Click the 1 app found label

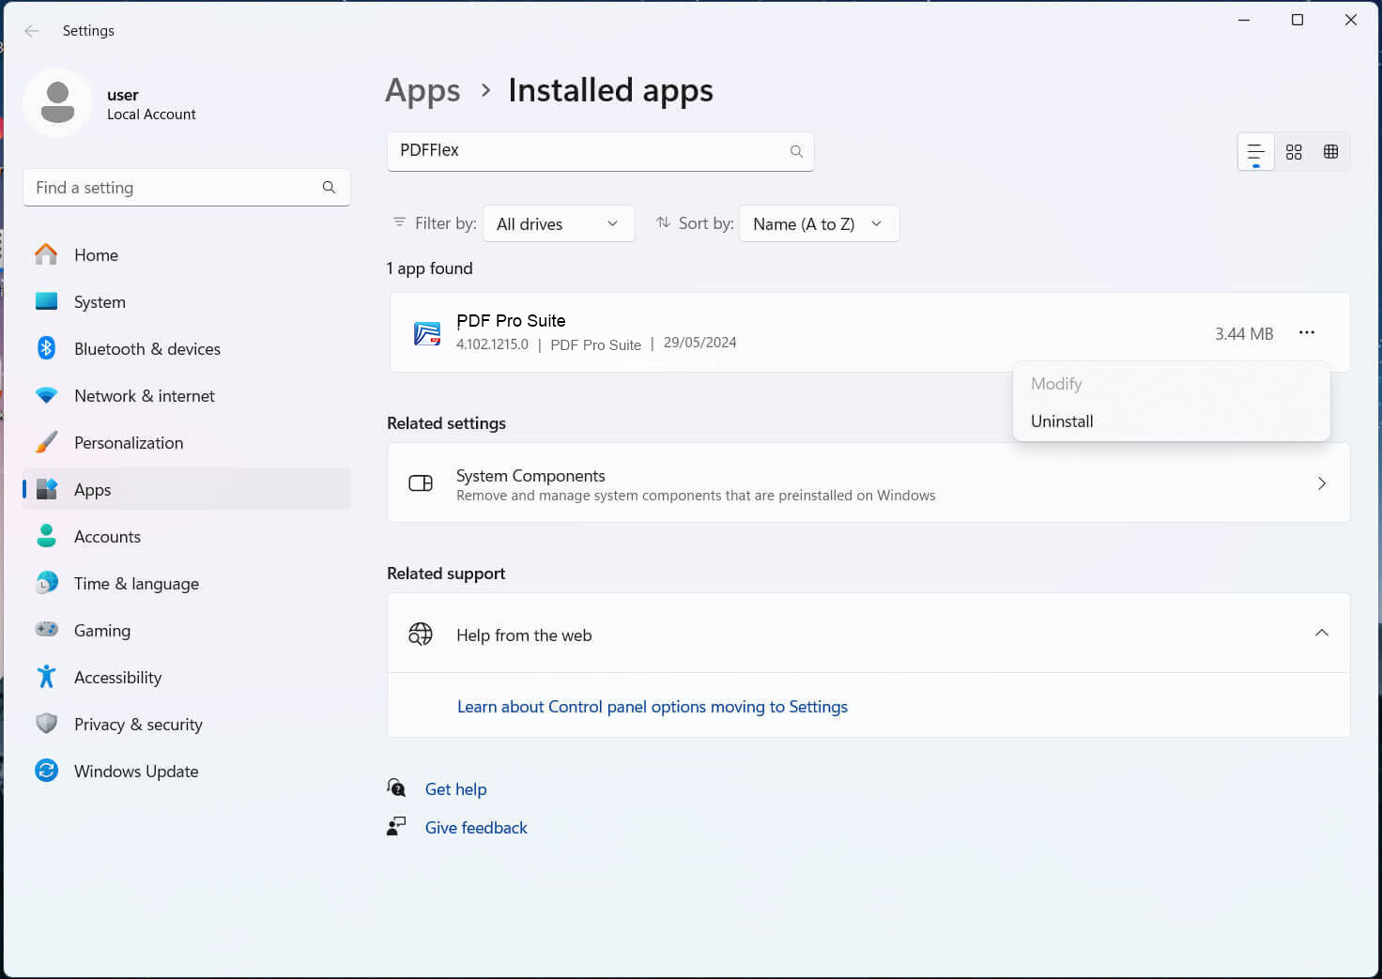point(430,268)
